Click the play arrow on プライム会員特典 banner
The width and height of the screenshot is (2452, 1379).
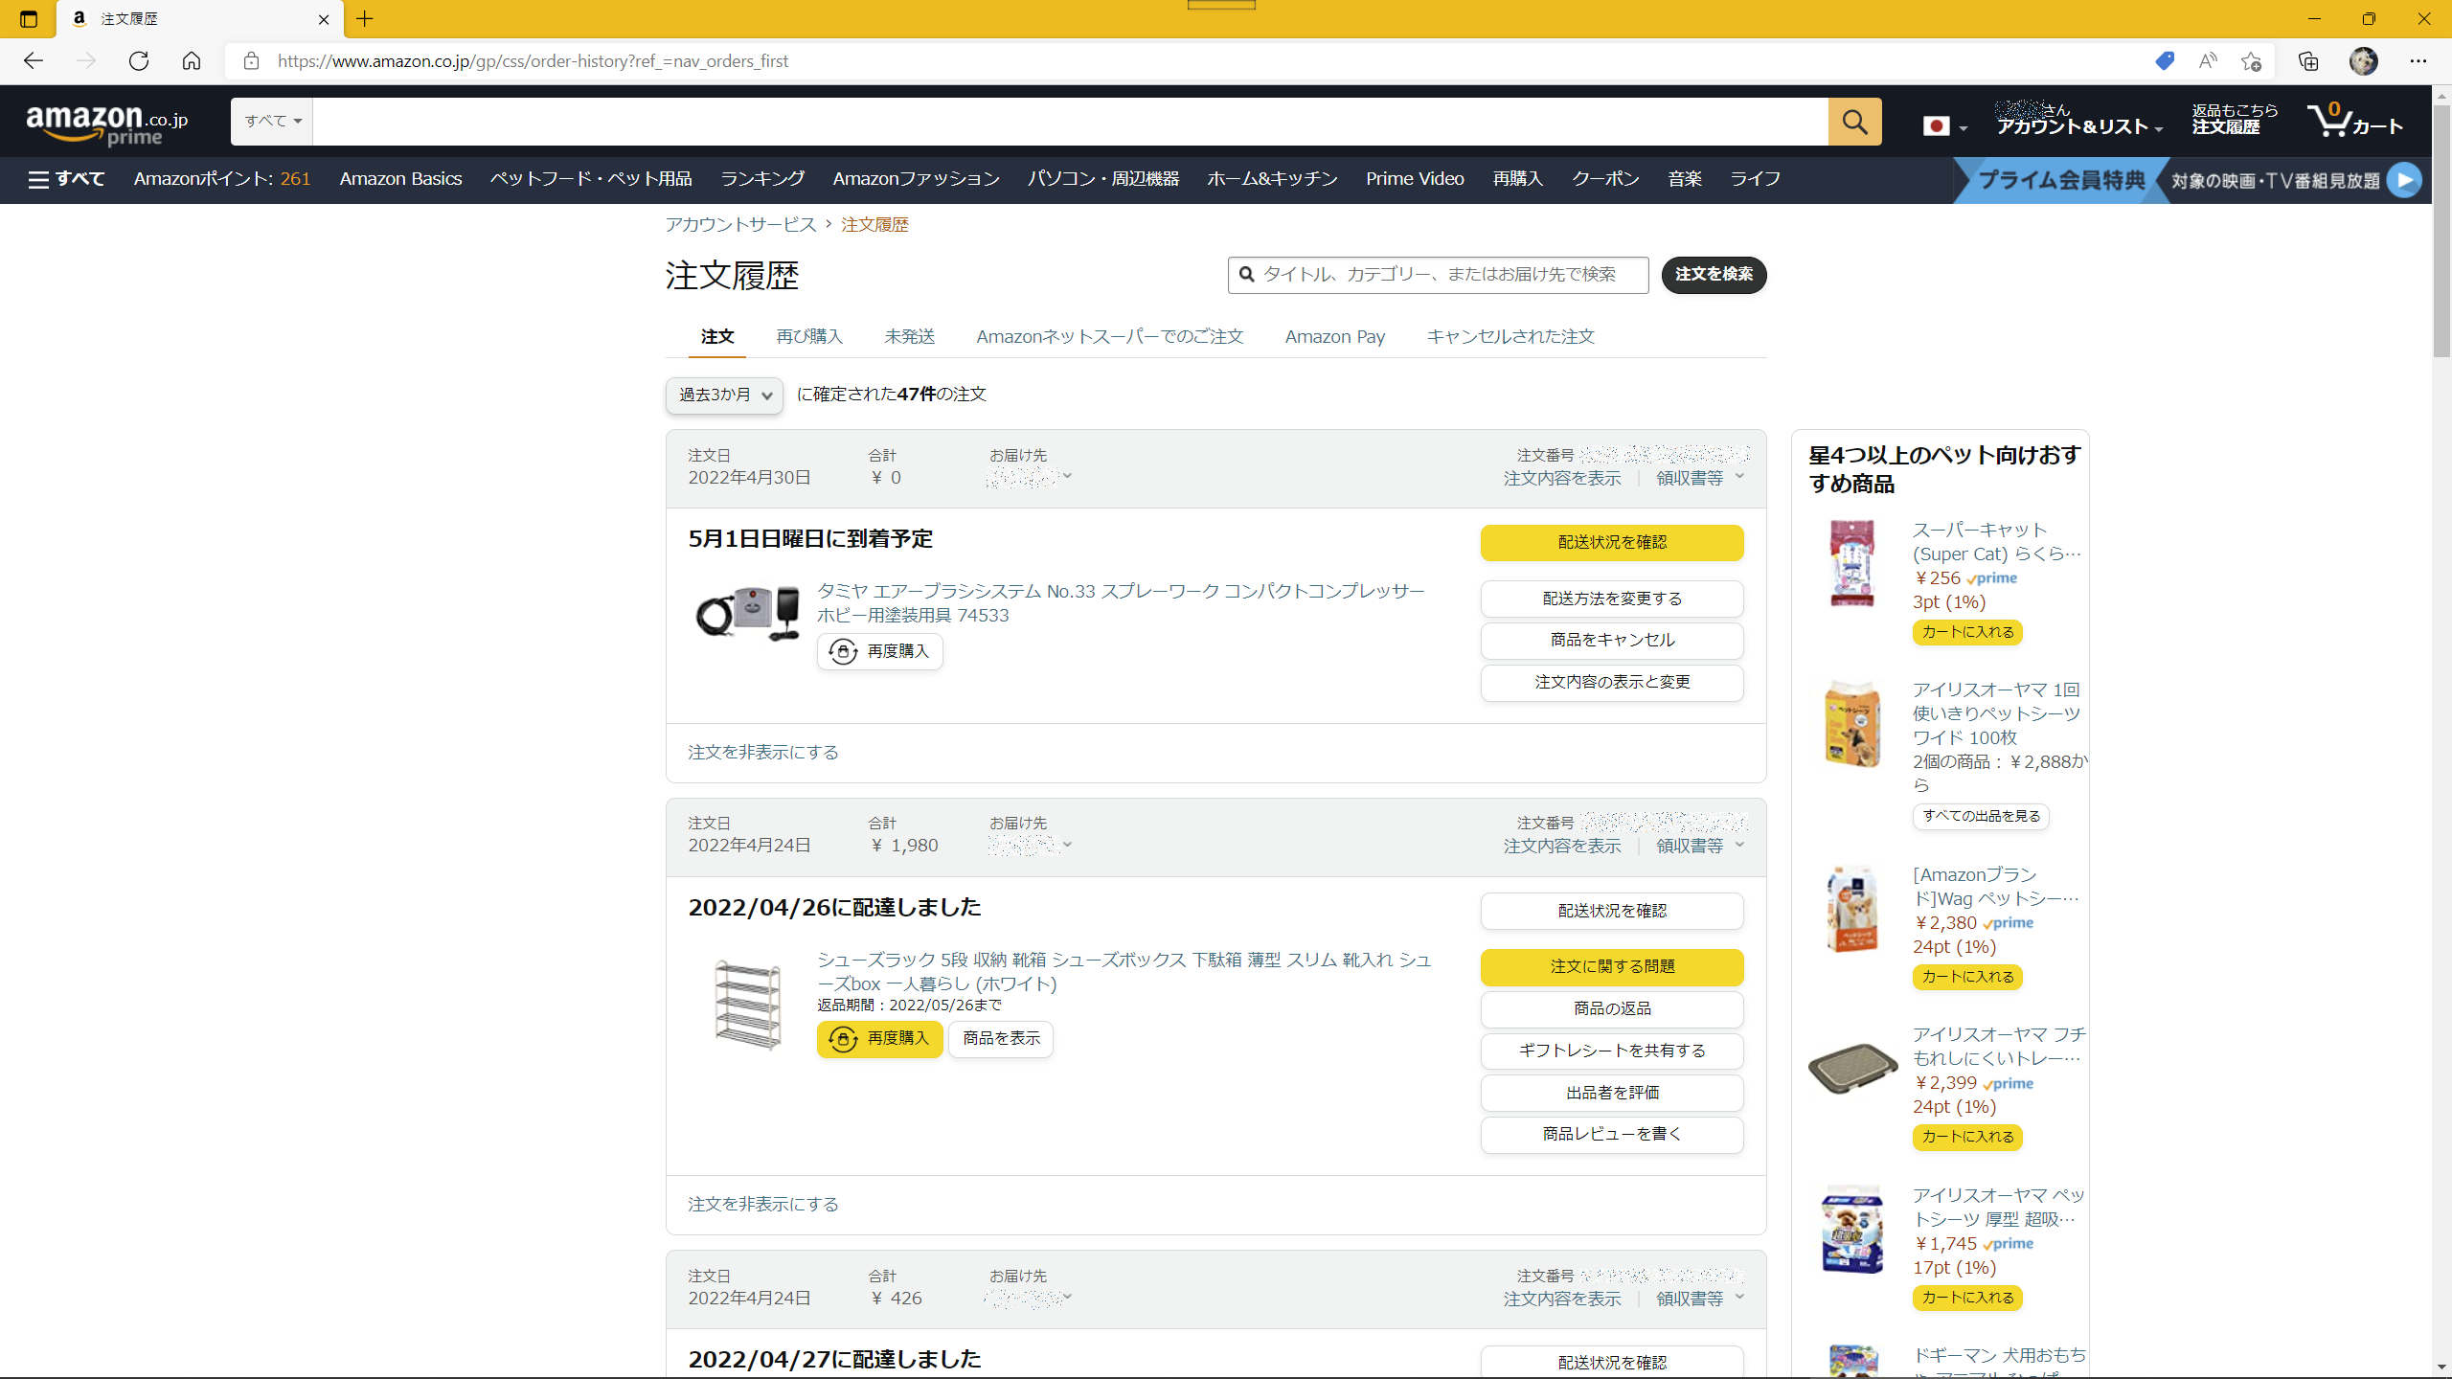click(2404, 180)
